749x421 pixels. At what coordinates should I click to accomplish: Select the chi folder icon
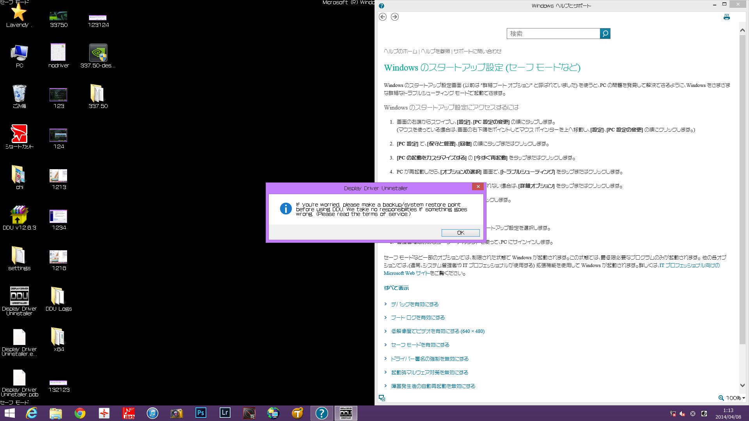pos(19,178)
